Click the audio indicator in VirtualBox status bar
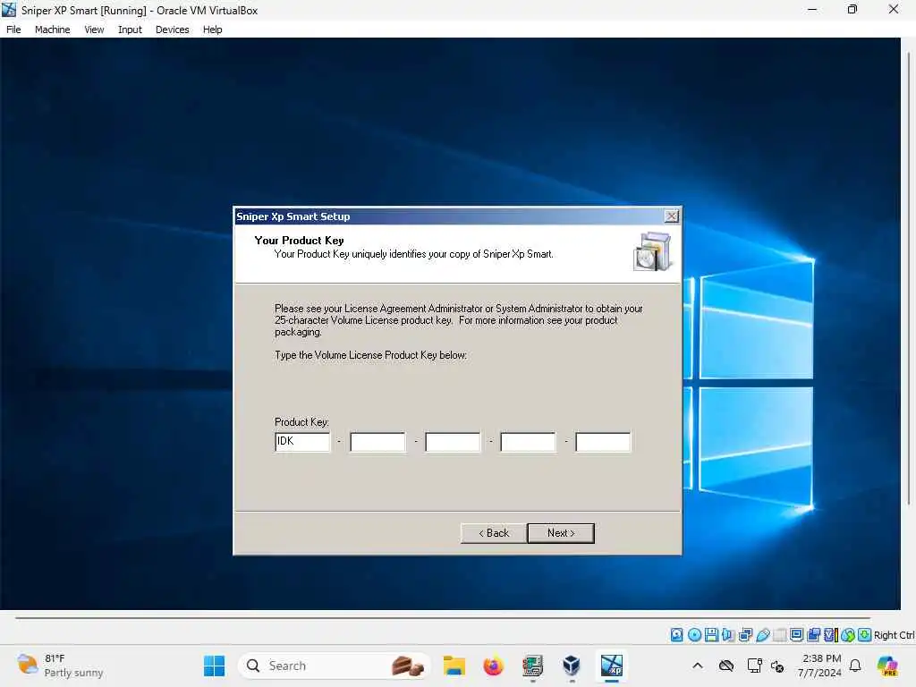 (728, 635)
